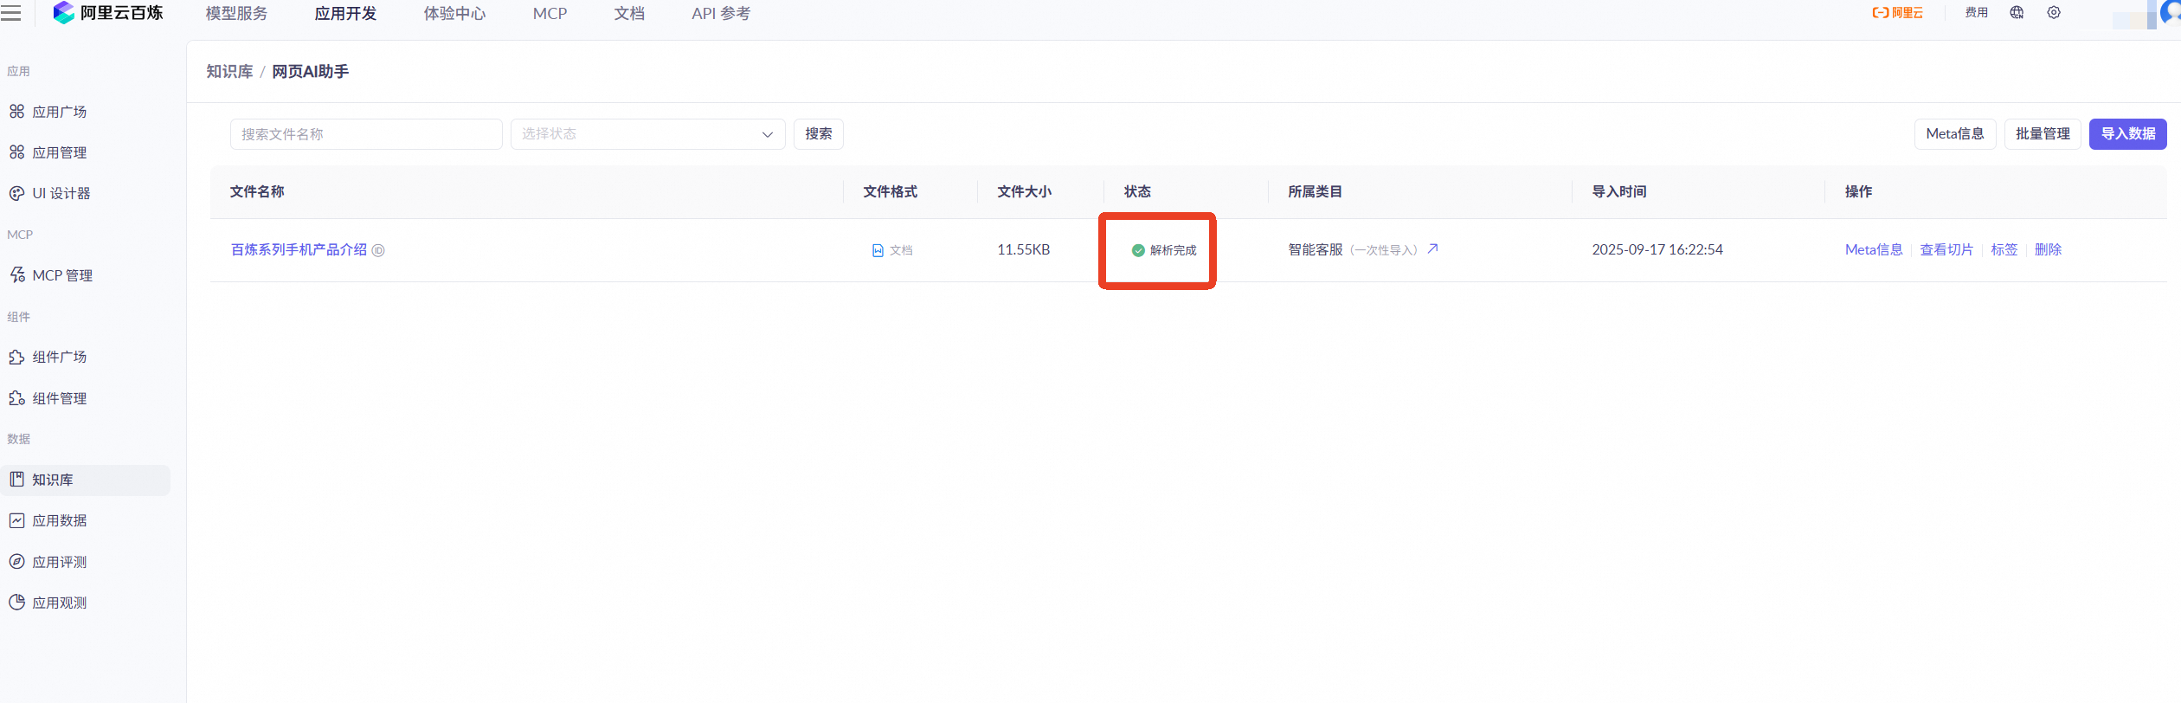Click the row's Meta信息 action link
The width and height of the screenshot is (2181, 703).
coord(1874,249)
